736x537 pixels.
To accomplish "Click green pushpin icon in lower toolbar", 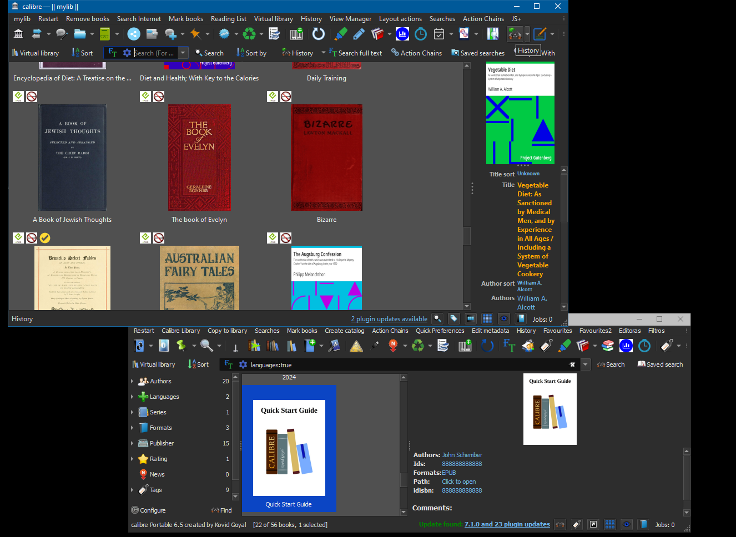I will click(x=182, y=346).
